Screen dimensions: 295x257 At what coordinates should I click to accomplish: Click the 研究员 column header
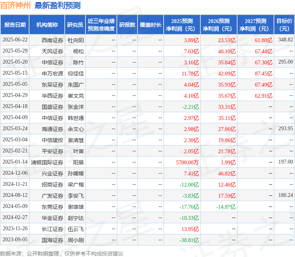click(x=75, y=25)
